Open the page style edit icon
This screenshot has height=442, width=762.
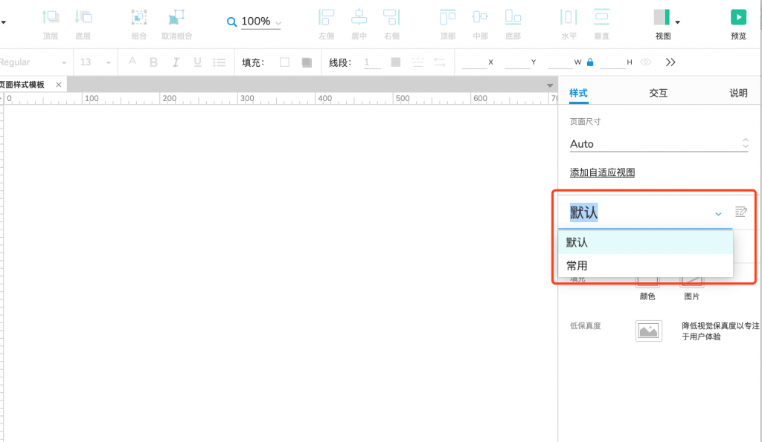(x=740, y=212)
